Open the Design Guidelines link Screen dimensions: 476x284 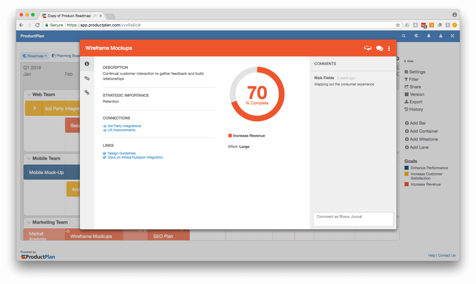[121, 153]
